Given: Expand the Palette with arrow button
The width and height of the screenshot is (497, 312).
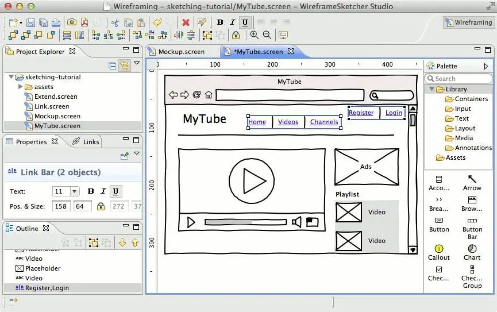Looking at the screenshot, I should tap(486, 66).
